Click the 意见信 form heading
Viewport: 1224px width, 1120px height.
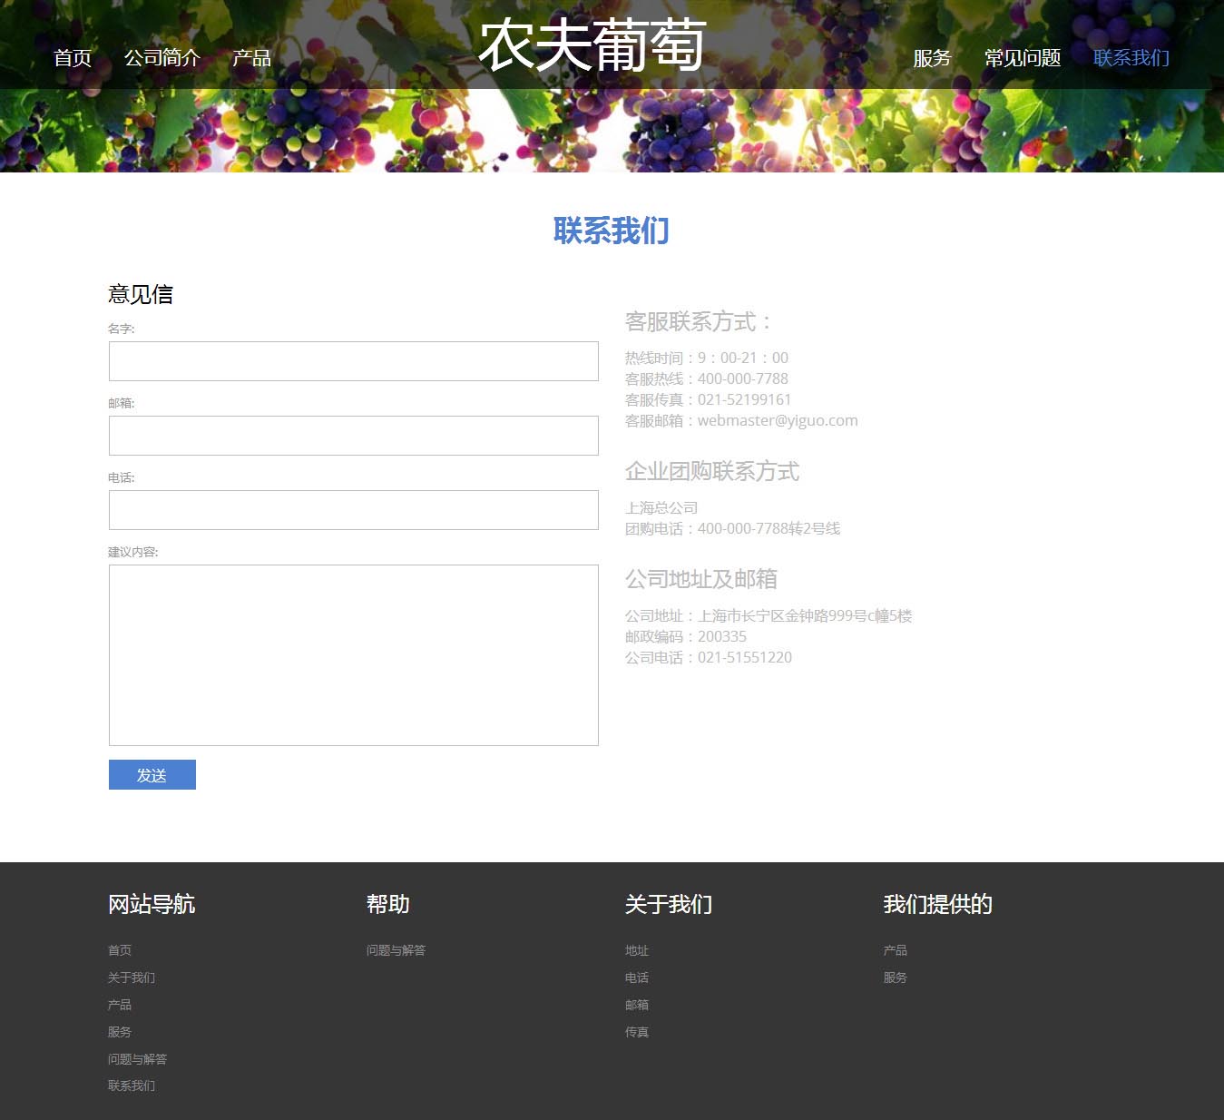(141, 294)
